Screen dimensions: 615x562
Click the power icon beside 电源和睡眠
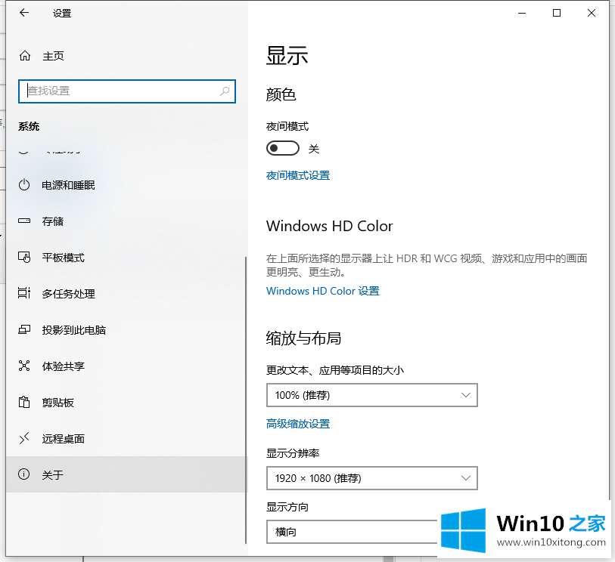[24, 184]
